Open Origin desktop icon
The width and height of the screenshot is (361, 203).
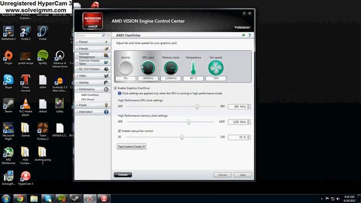8,58
